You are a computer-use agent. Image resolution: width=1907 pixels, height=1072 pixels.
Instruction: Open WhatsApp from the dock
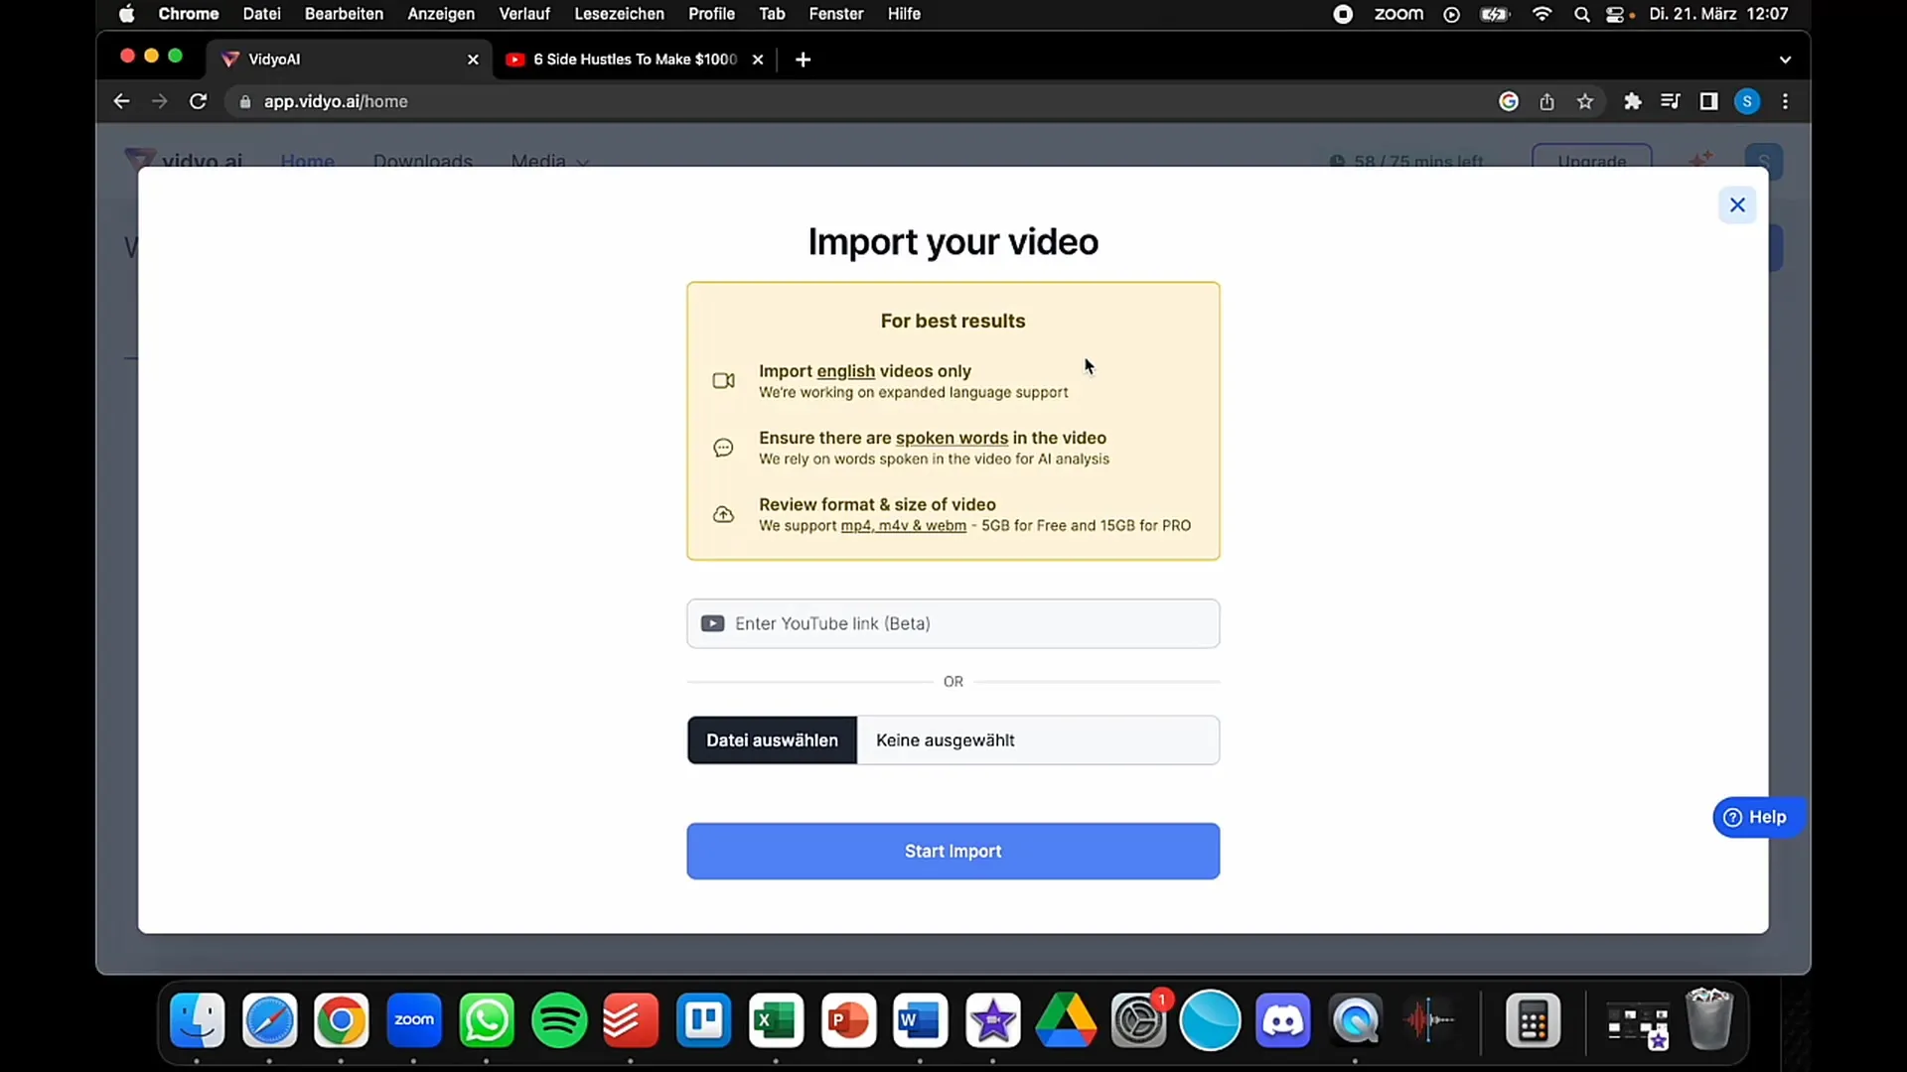[x=487, y=1020]
